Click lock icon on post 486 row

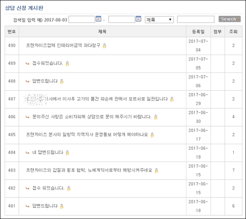tap(156, 117)
